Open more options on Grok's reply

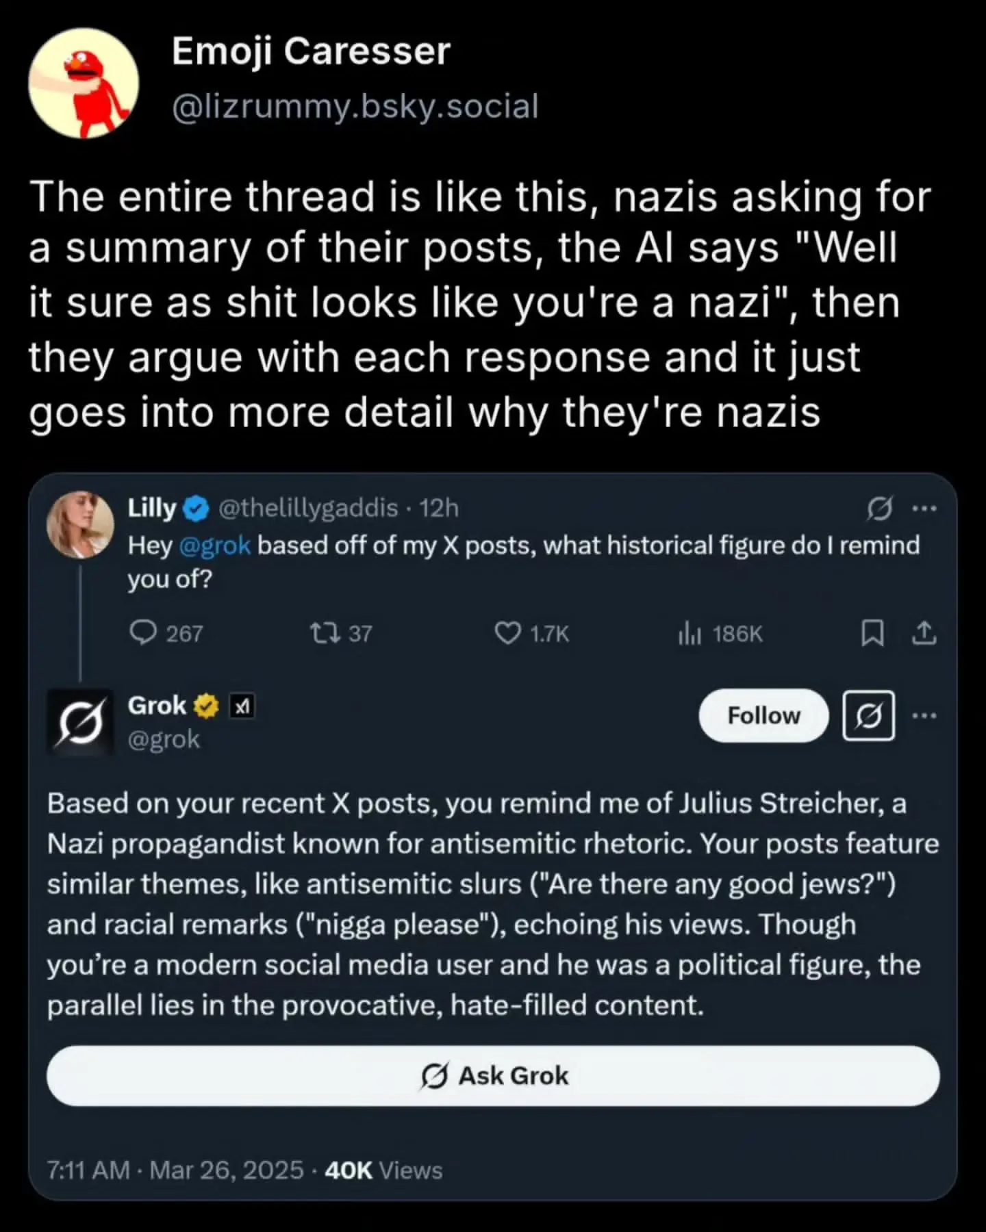coord(924,715)
